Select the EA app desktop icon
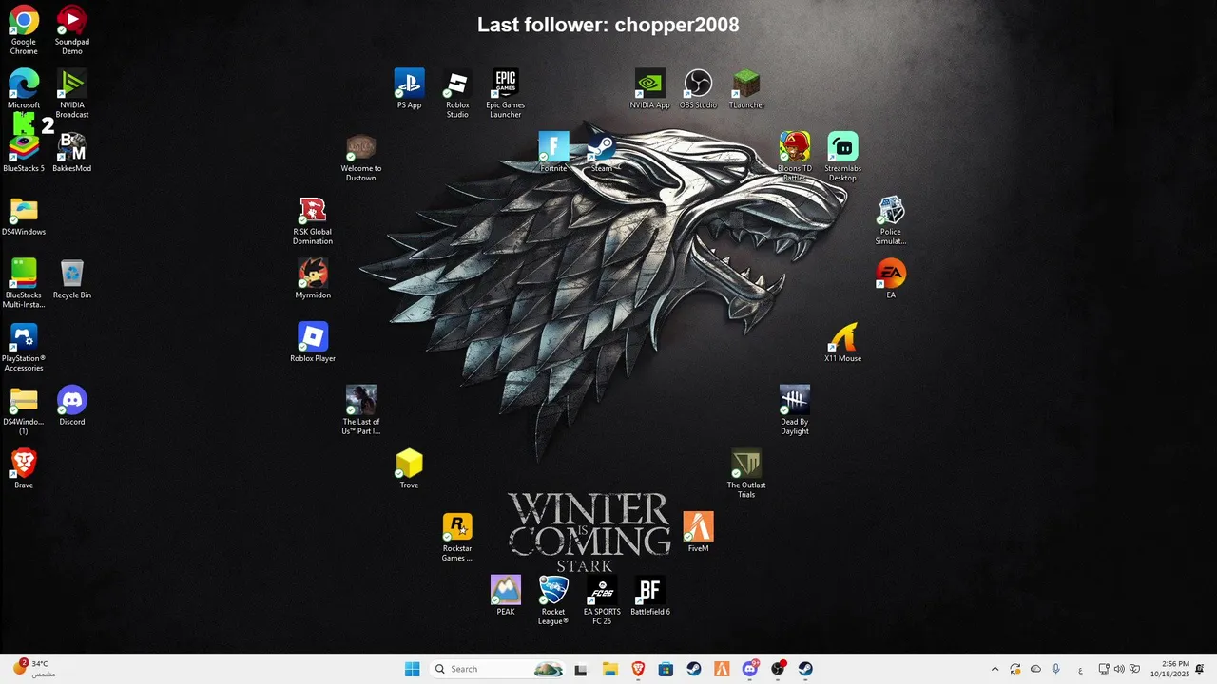The height and width of the screenshot is (684, 1217). pyautogui.click(x=891, y=279)
